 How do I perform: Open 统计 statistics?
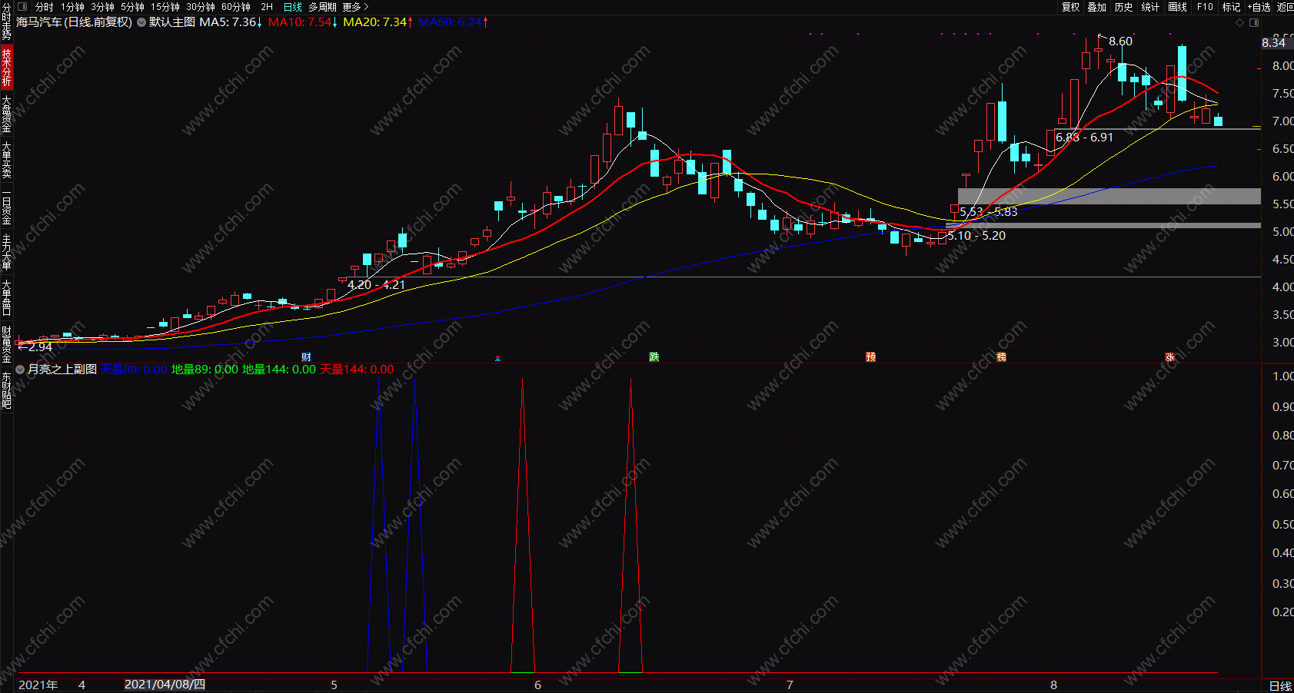(x=1150, y=7)
